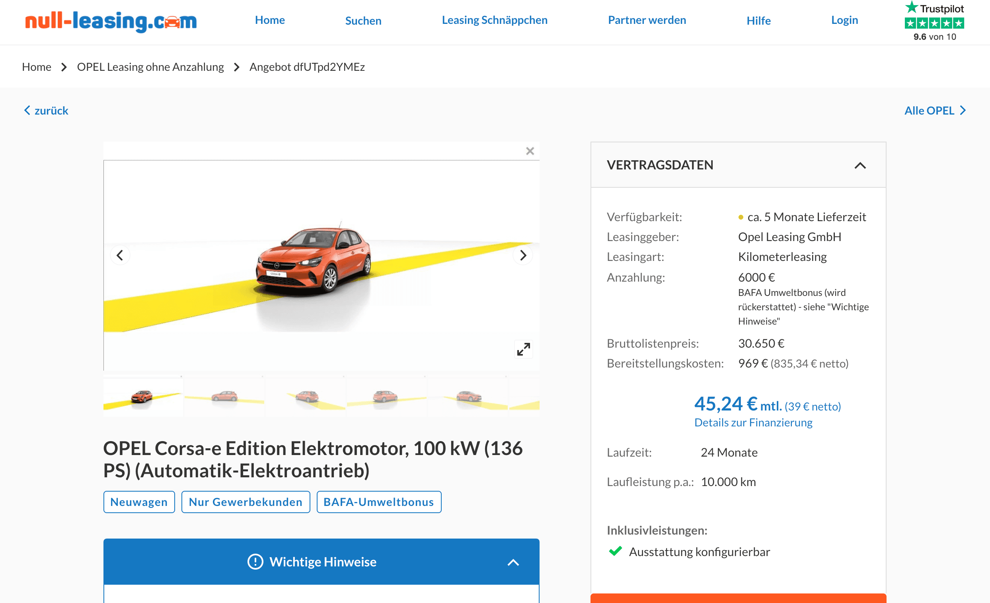Click the OPEL Corsa-e Edition title
Image resolution: width=990 pixels, height=603 pixels.
click(x=313, y=459)
